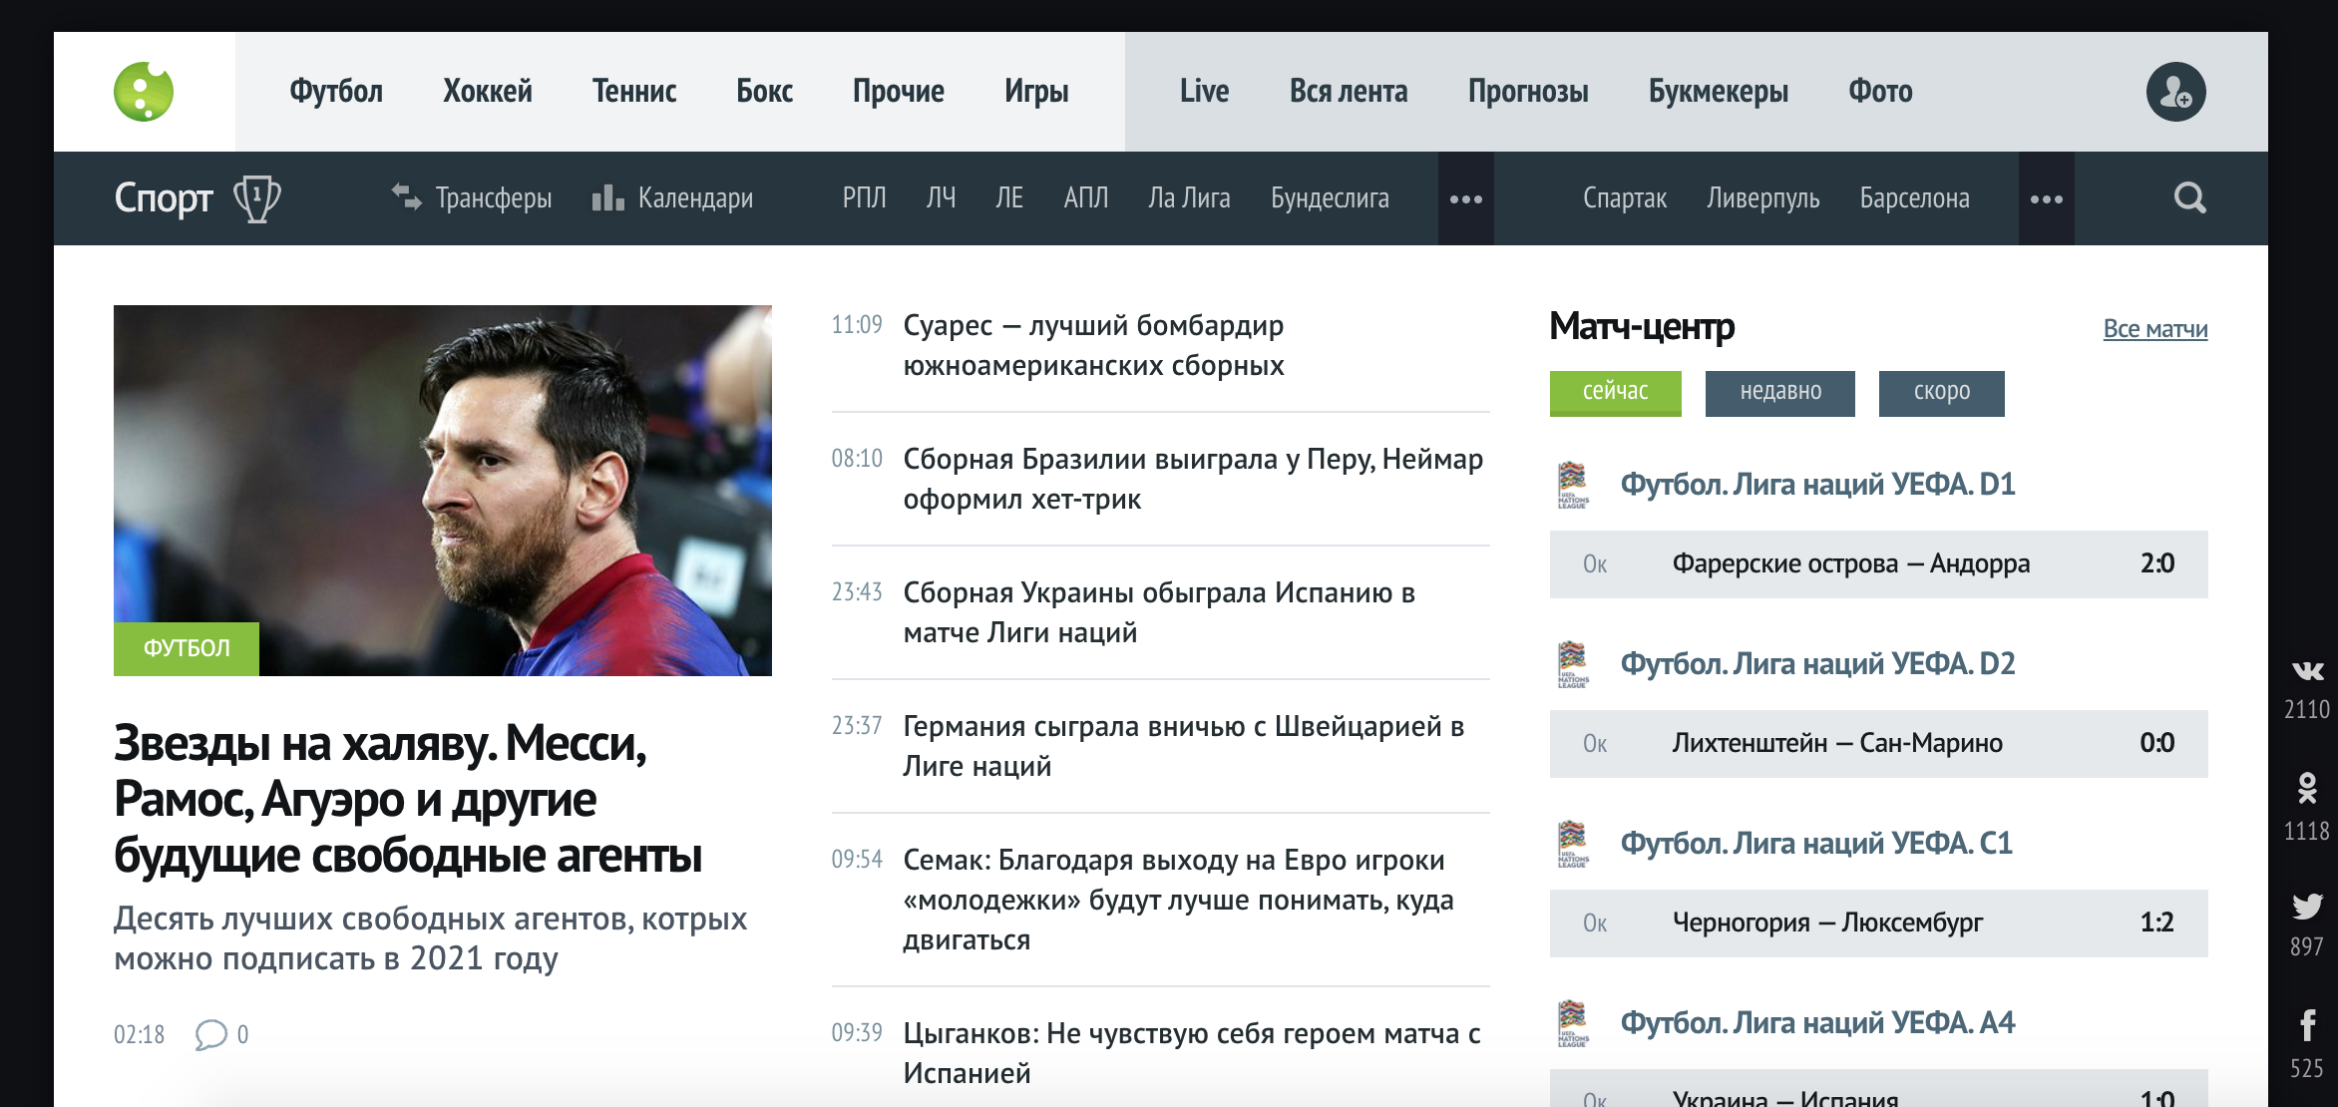The image size is (2338, 1107).
Task: Open the Хоккей section
Action: click(x=488, y=92)
